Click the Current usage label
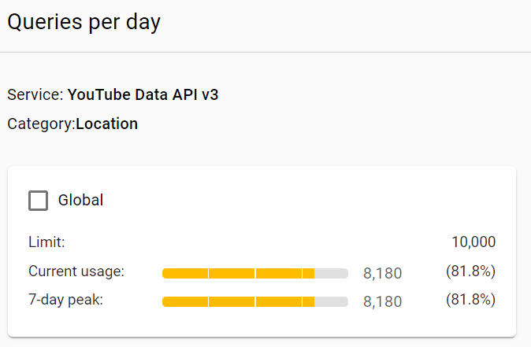The height and width of the screenshot is (347, 531). [76, 271]
